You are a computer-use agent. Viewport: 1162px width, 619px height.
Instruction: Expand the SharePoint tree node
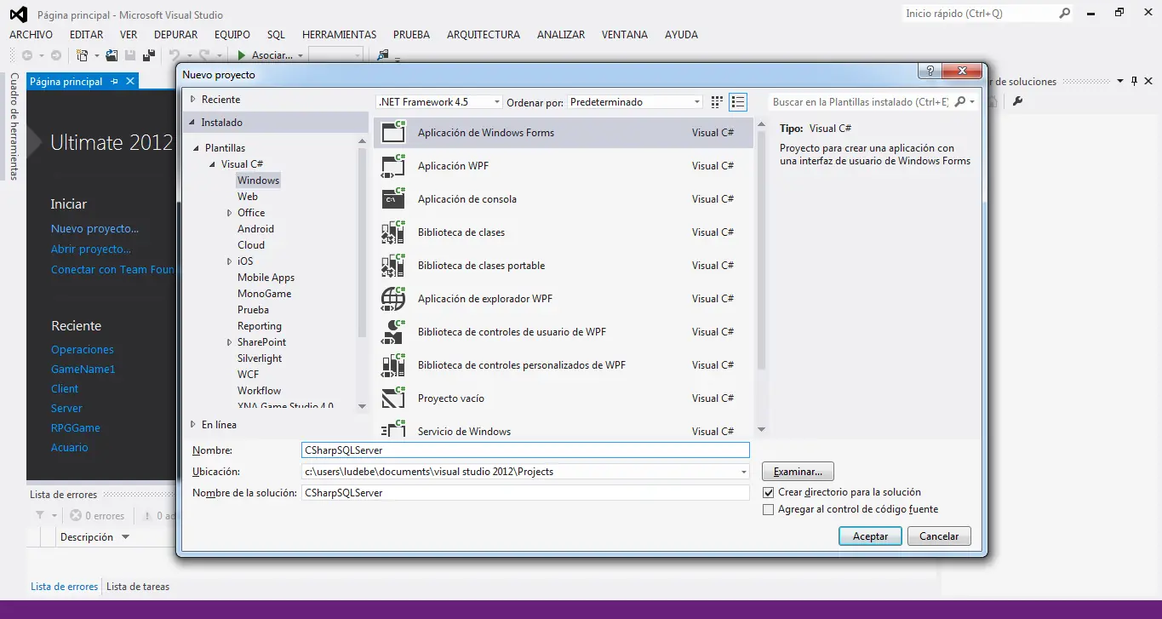coord(230,342)
